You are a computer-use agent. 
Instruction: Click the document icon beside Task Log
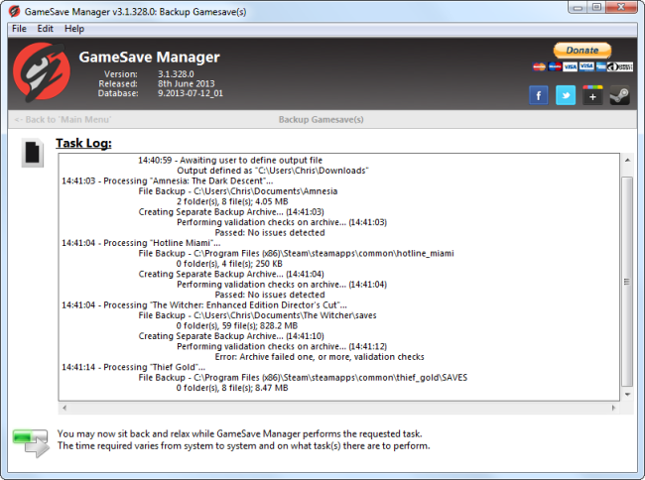(33, 153)
